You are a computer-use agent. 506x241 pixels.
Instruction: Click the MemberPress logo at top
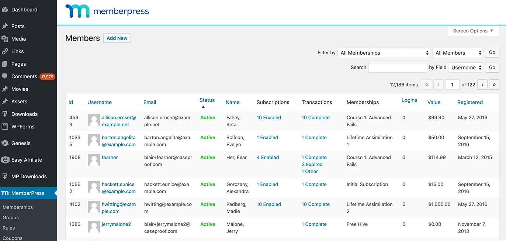107,11
